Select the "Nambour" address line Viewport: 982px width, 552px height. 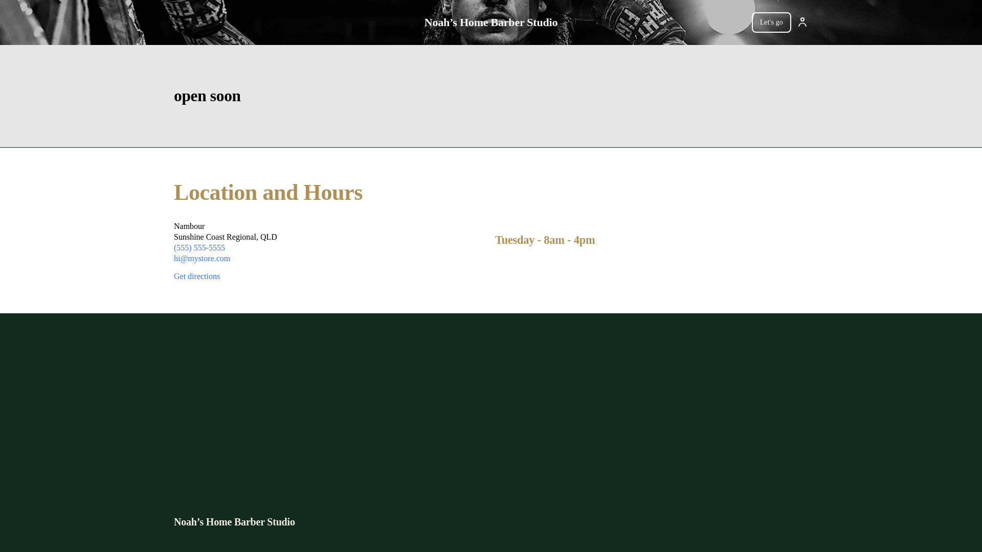(189, 226)
